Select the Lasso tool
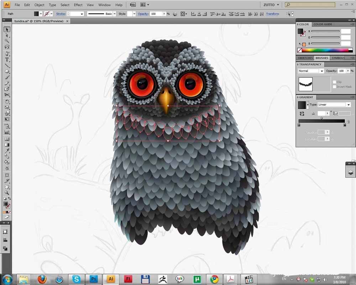 click(7, 47)
